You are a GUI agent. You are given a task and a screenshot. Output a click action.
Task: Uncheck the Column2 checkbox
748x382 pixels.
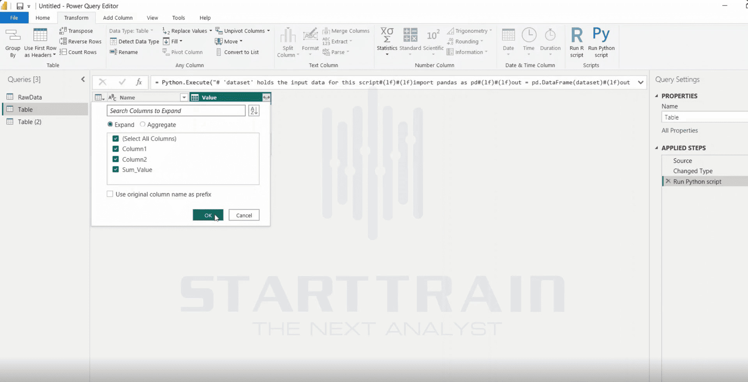115,159
